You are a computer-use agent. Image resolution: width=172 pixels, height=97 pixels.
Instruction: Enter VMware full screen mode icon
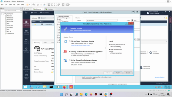coord(55,5)
